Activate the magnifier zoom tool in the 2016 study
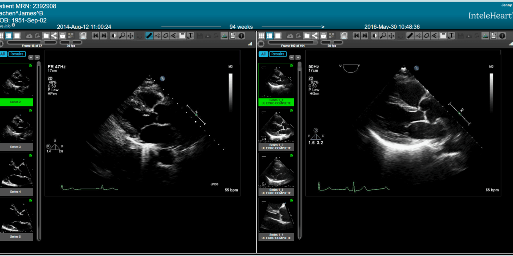This screenshot has height=256, width=513. 383,36
